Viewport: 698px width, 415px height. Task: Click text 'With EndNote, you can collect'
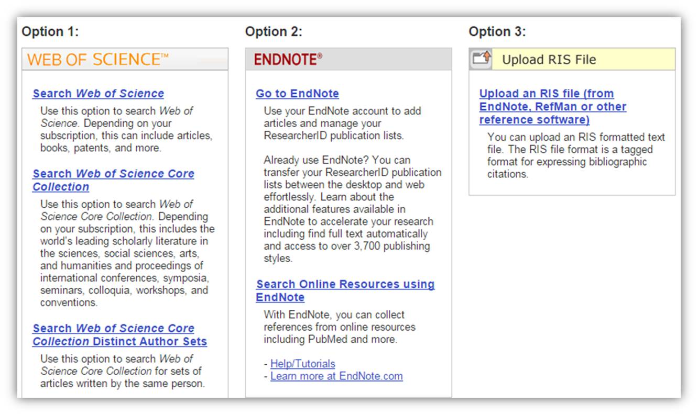click(x=334, y=315)
